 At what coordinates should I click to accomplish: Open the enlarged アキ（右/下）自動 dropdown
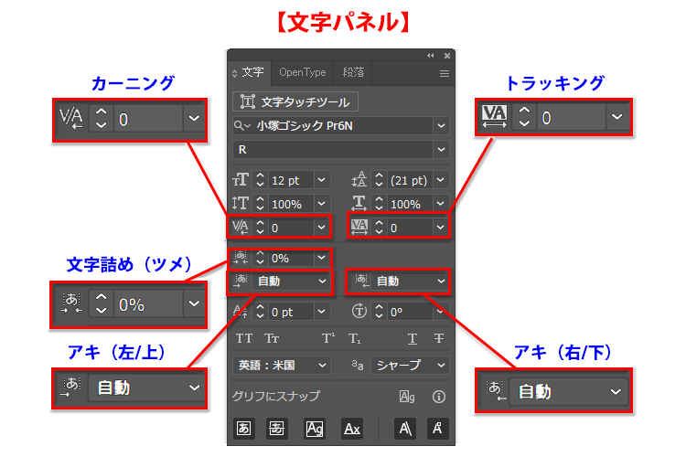(569, 391)
